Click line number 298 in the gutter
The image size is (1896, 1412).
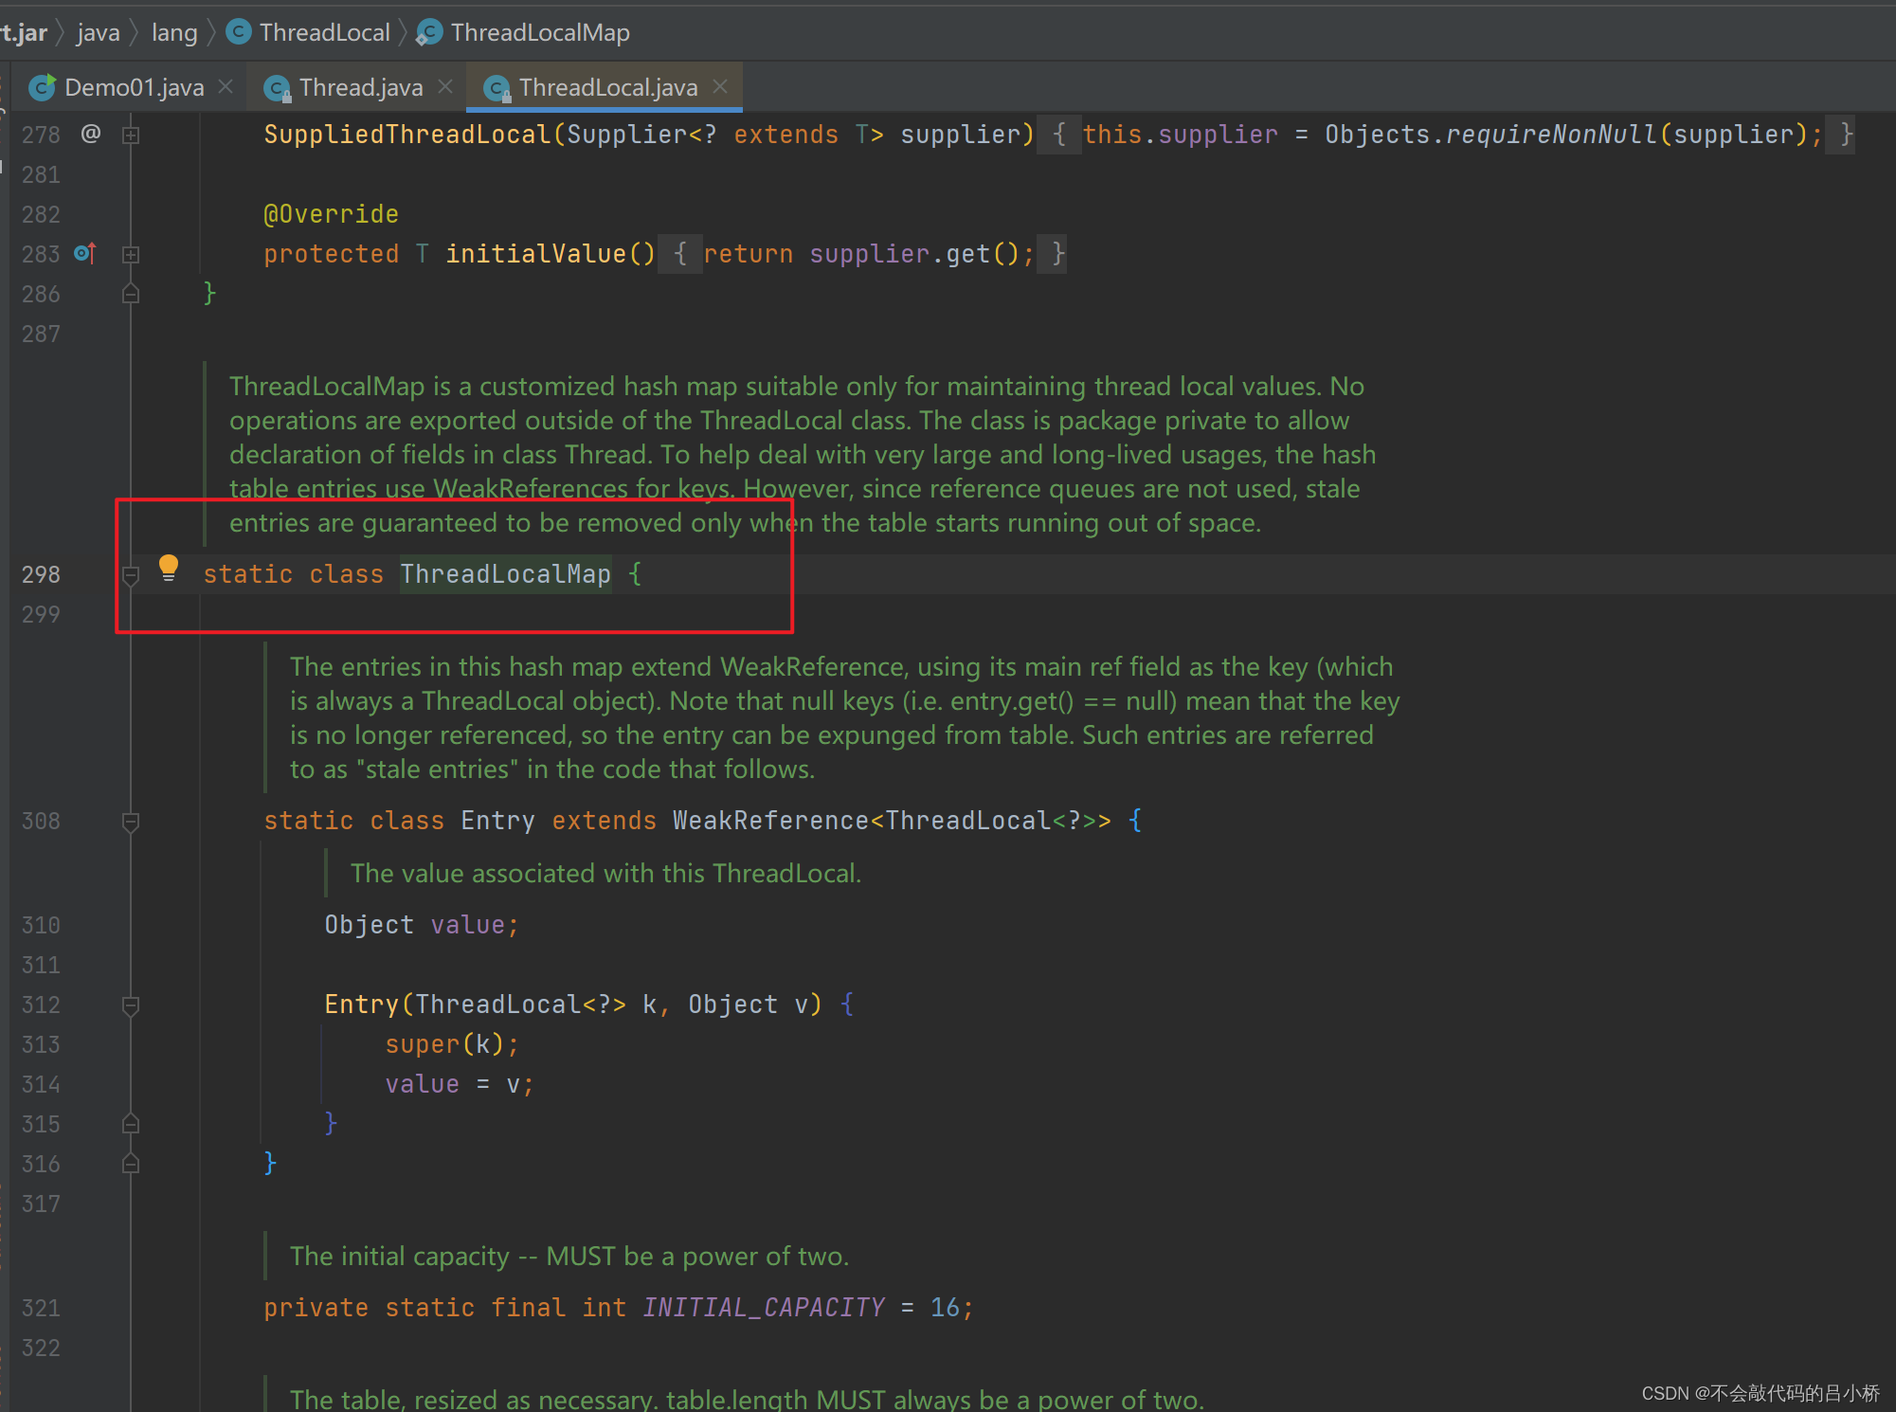tap(41, 574)
